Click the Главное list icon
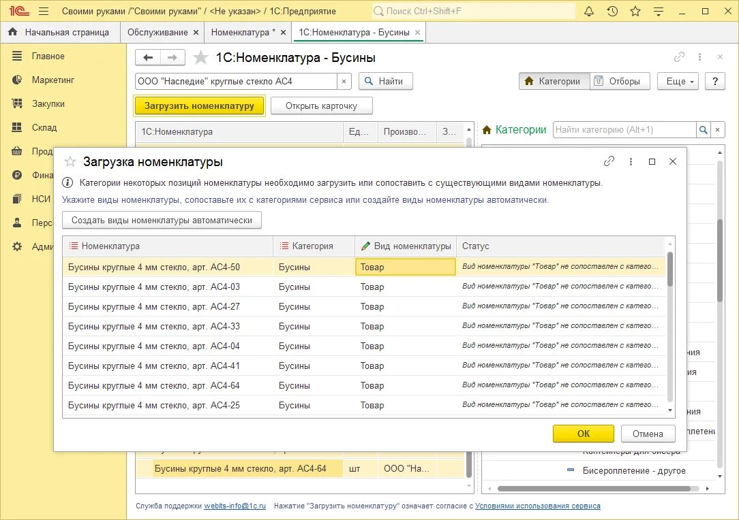 [x=17, y=56]
